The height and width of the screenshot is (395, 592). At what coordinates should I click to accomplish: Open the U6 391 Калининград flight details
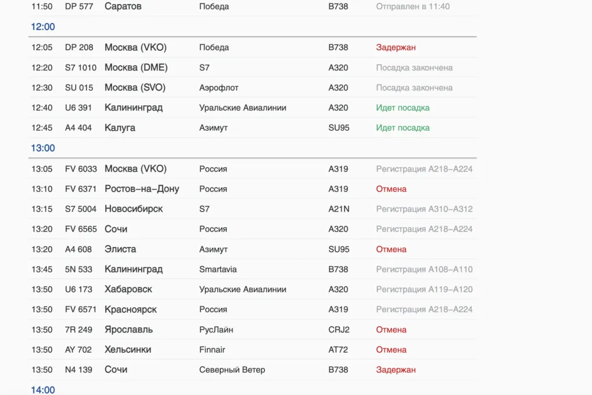pyautogui.click(x=253, y=108)
